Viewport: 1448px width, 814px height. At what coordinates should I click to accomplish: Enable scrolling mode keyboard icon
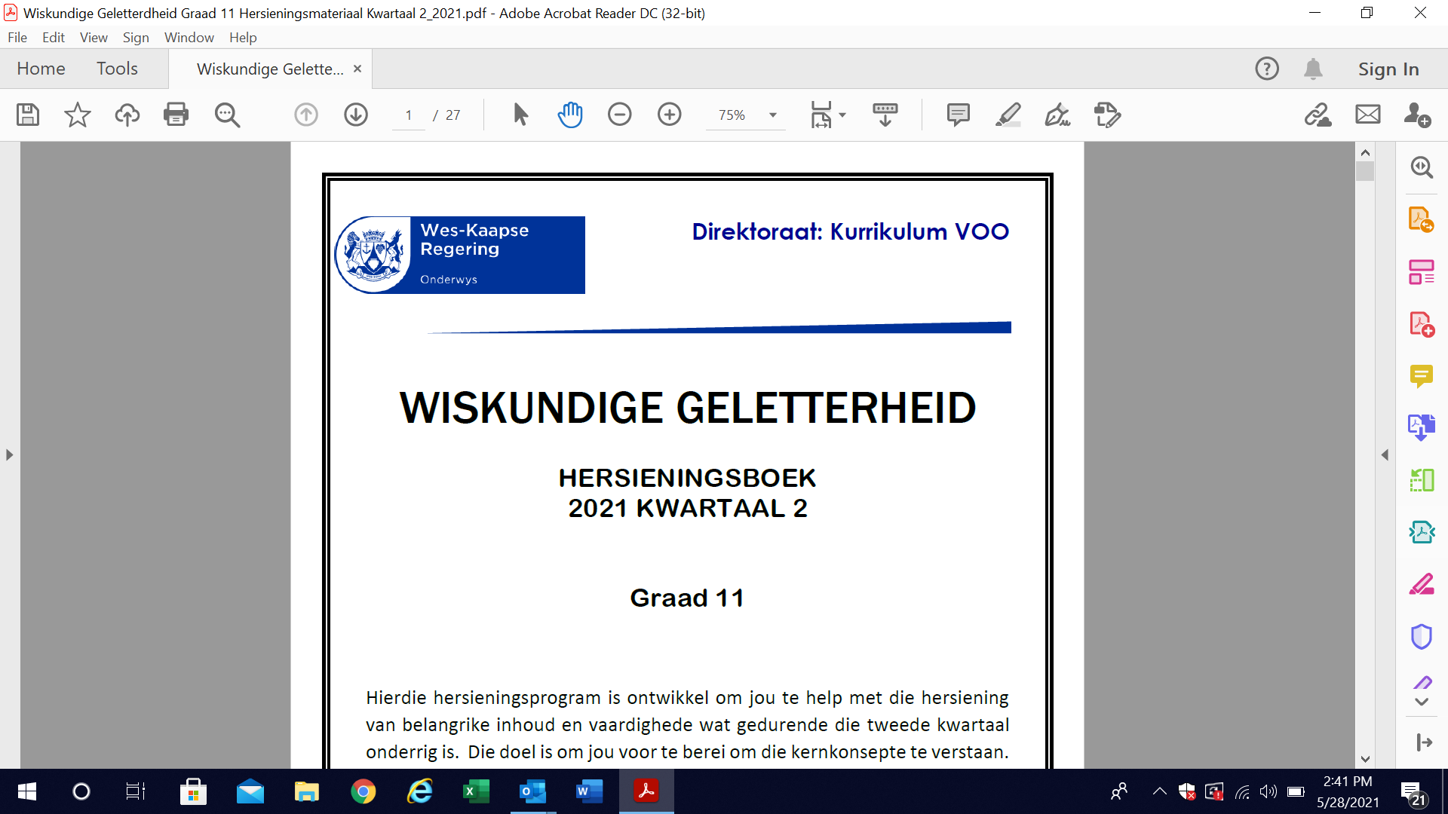tap(885, 115)
